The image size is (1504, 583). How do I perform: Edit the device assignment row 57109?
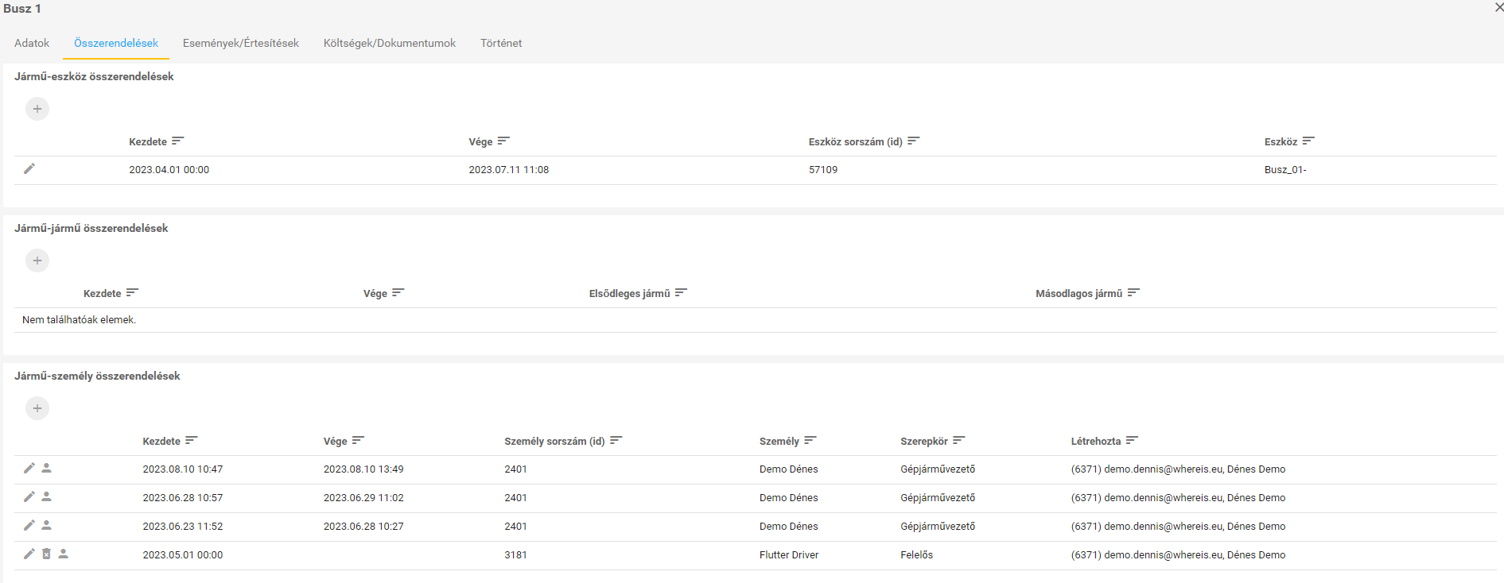tap(29, 168)
